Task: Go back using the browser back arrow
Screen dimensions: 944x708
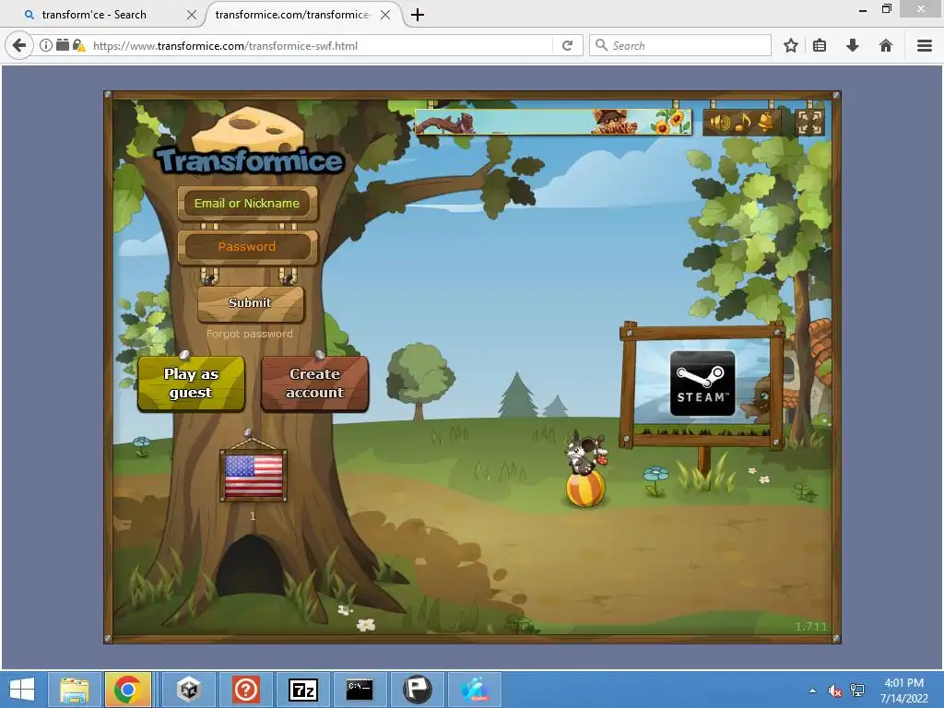Action: tap(19, 45)
